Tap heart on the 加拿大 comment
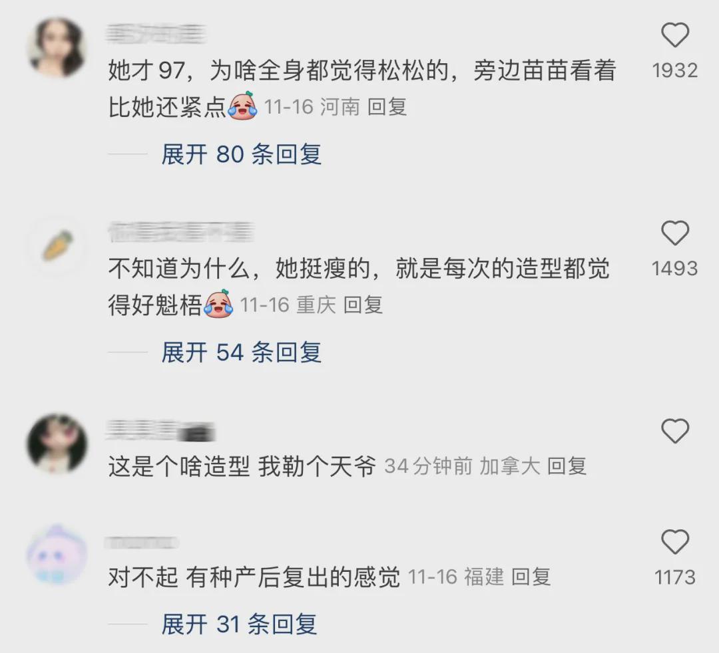The image size is (719, 653). click(675, 431)
